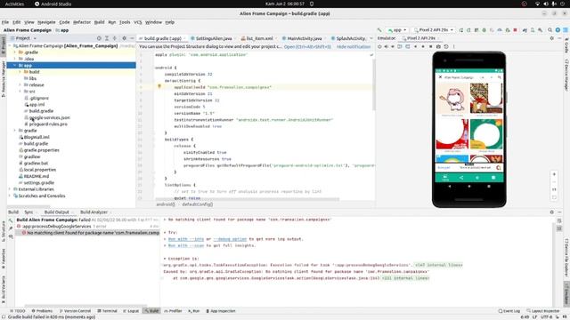Image resolution: width=570 pixels, height=320 pixels.
Task: Toggle the Terminal tool window button
Action: coord(107,311)
